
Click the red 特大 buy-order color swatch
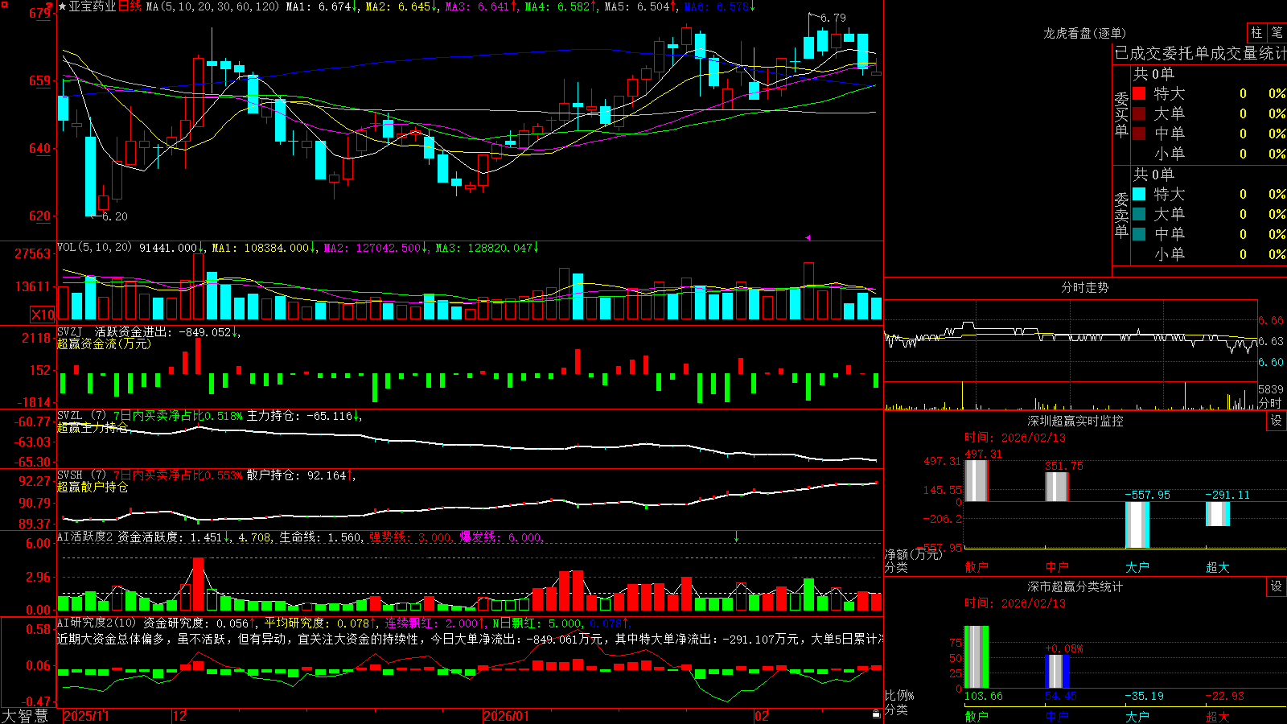(x=1139, y=93)
